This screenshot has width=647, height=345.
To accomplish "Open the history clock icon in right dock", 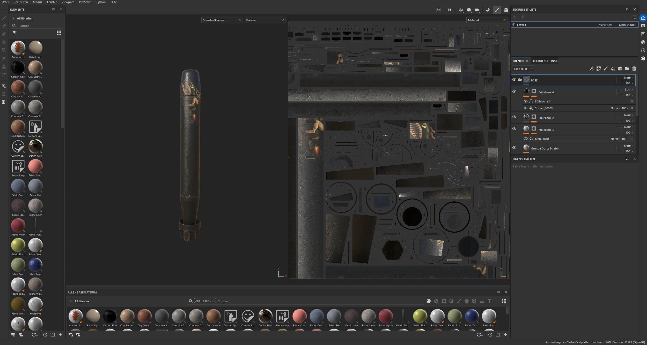I will click(x=643, y=50).
